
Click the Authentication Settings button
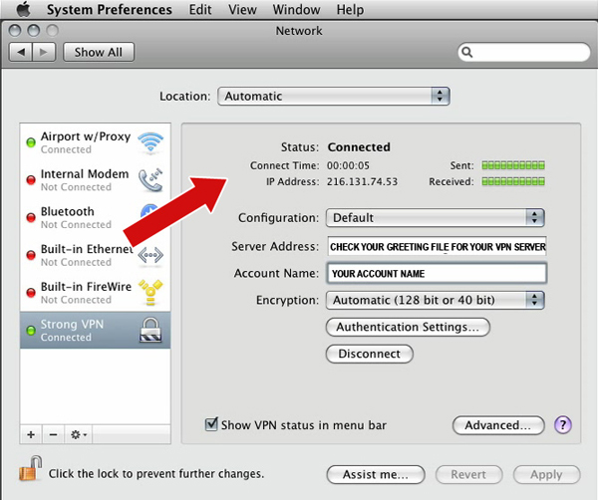[x=408, y=327]
